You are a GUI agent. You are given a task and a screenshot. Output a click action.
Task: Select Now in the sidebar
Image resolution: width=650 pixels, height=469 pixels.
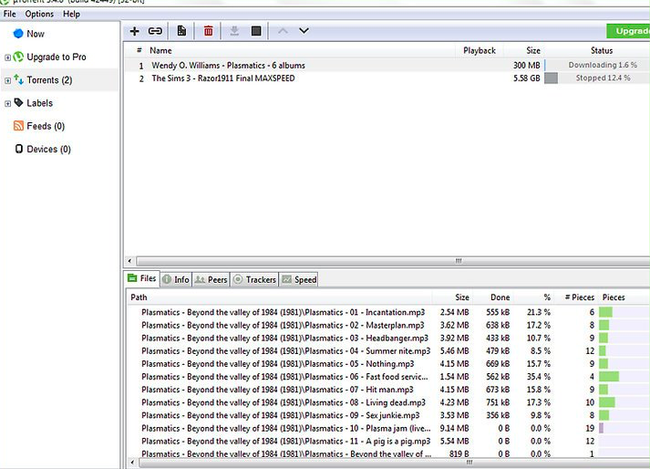click(36, 34)
